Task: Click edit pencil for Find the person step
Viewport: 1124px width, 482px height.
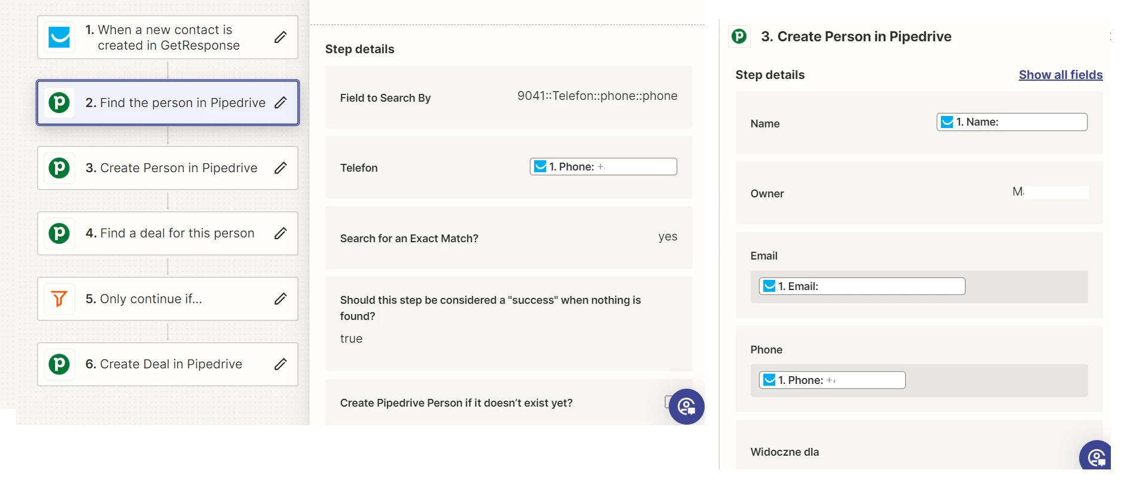Action: click(281, 103)
